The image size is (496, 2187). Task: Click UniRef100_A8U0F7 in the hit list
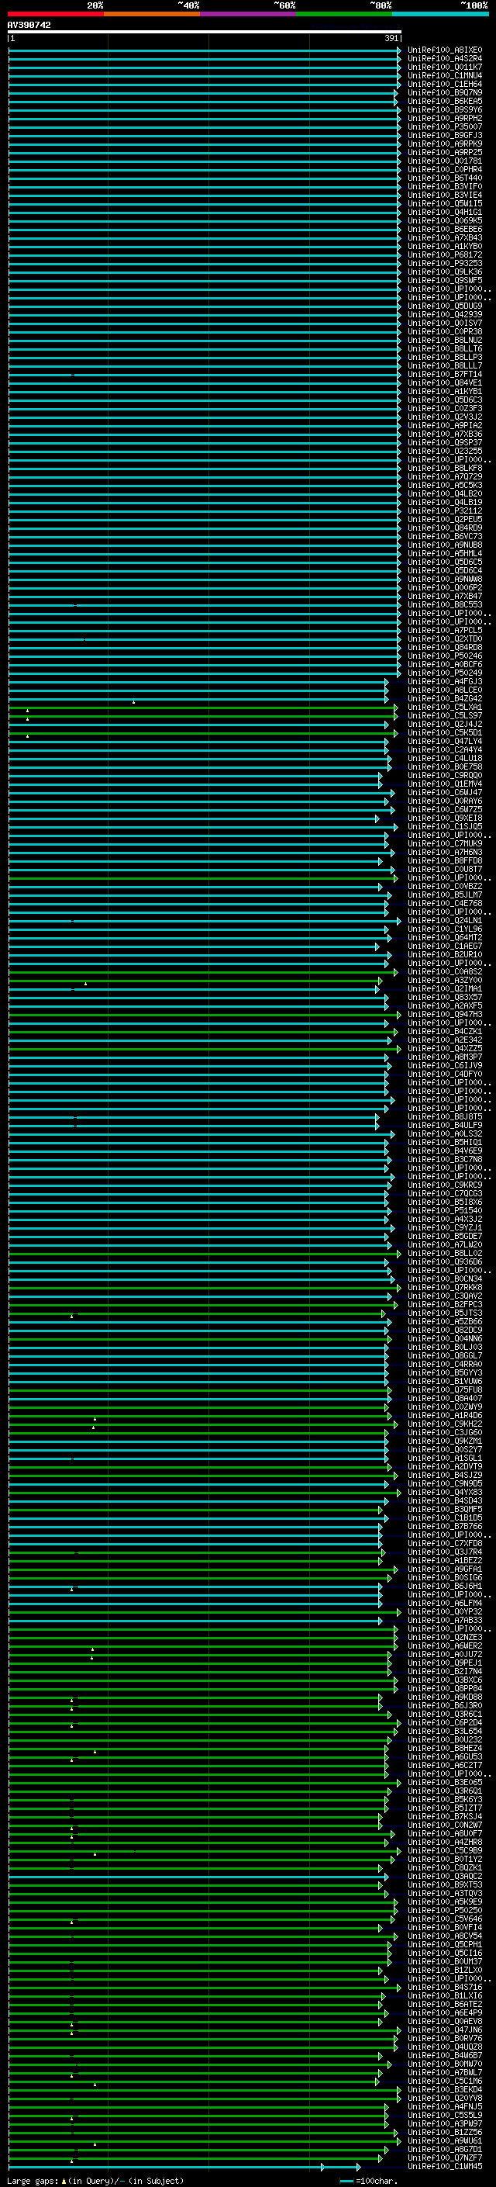[x=445, y=1834]
